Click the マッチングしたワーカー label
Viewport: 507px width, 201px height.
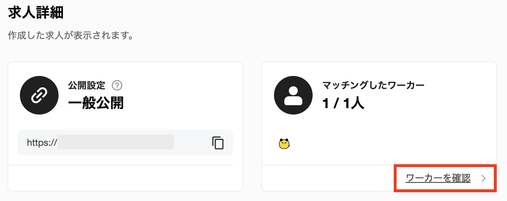(x=373, y=85)
